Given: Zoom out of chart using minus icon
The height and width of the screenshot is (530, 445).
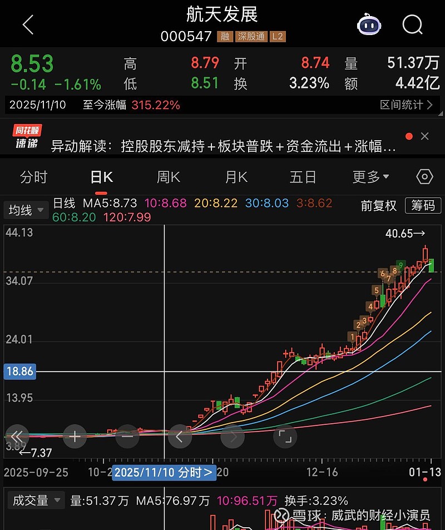Looking at the screenshot, I should click(x=127, y=437).
